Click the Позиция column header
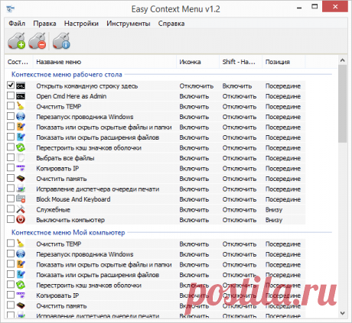Viewport: 352px width, 323px height. 284,62
